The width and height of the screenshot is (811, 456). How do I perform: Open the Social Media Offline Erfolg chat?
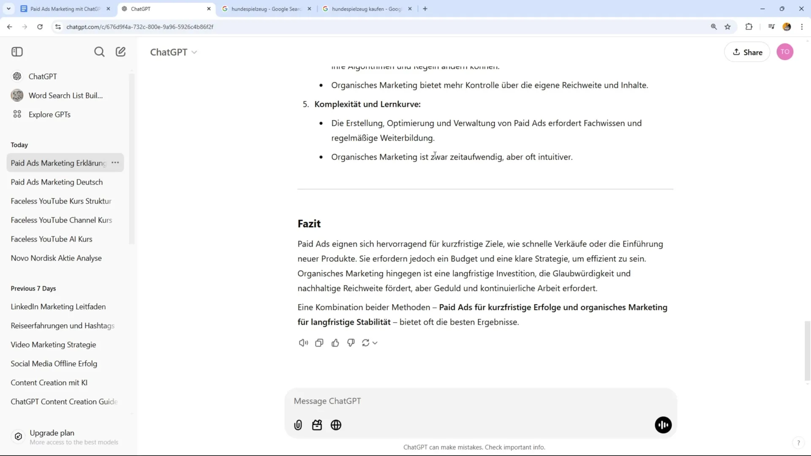tap(65, 364)
